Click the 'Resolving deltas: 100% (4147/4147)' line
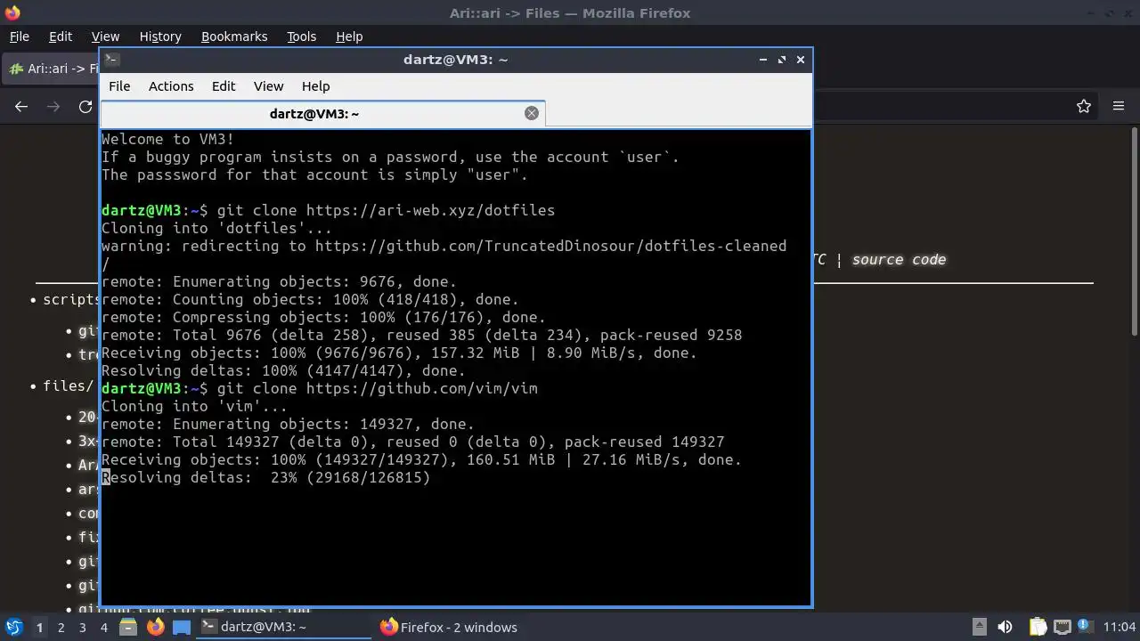The image size is (1140, 641). [283, 370]
